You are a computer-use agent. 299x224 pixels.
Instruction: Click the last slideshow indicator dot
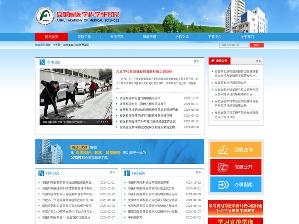point(107,122)
